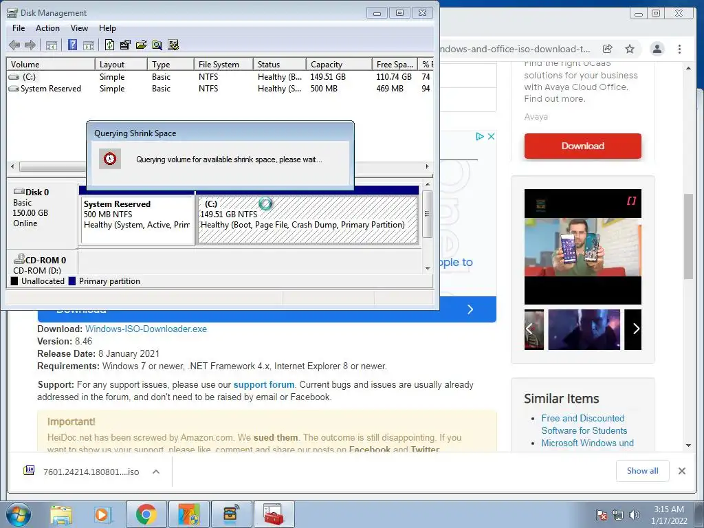Switch to Chrome in the taskbar

(146, 514)
